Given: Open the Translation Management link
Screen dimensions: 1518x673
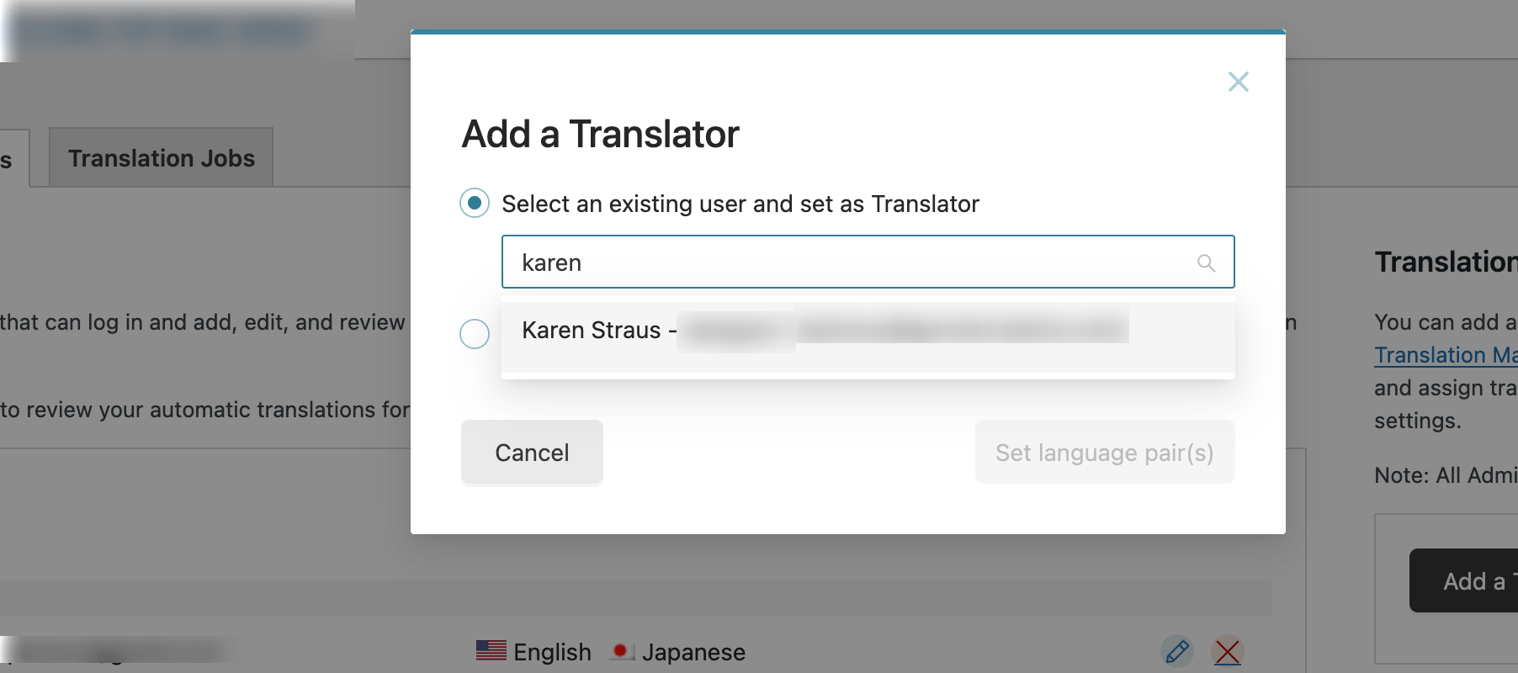Looking at the screenshot, I should click(x=1445, y=355).
